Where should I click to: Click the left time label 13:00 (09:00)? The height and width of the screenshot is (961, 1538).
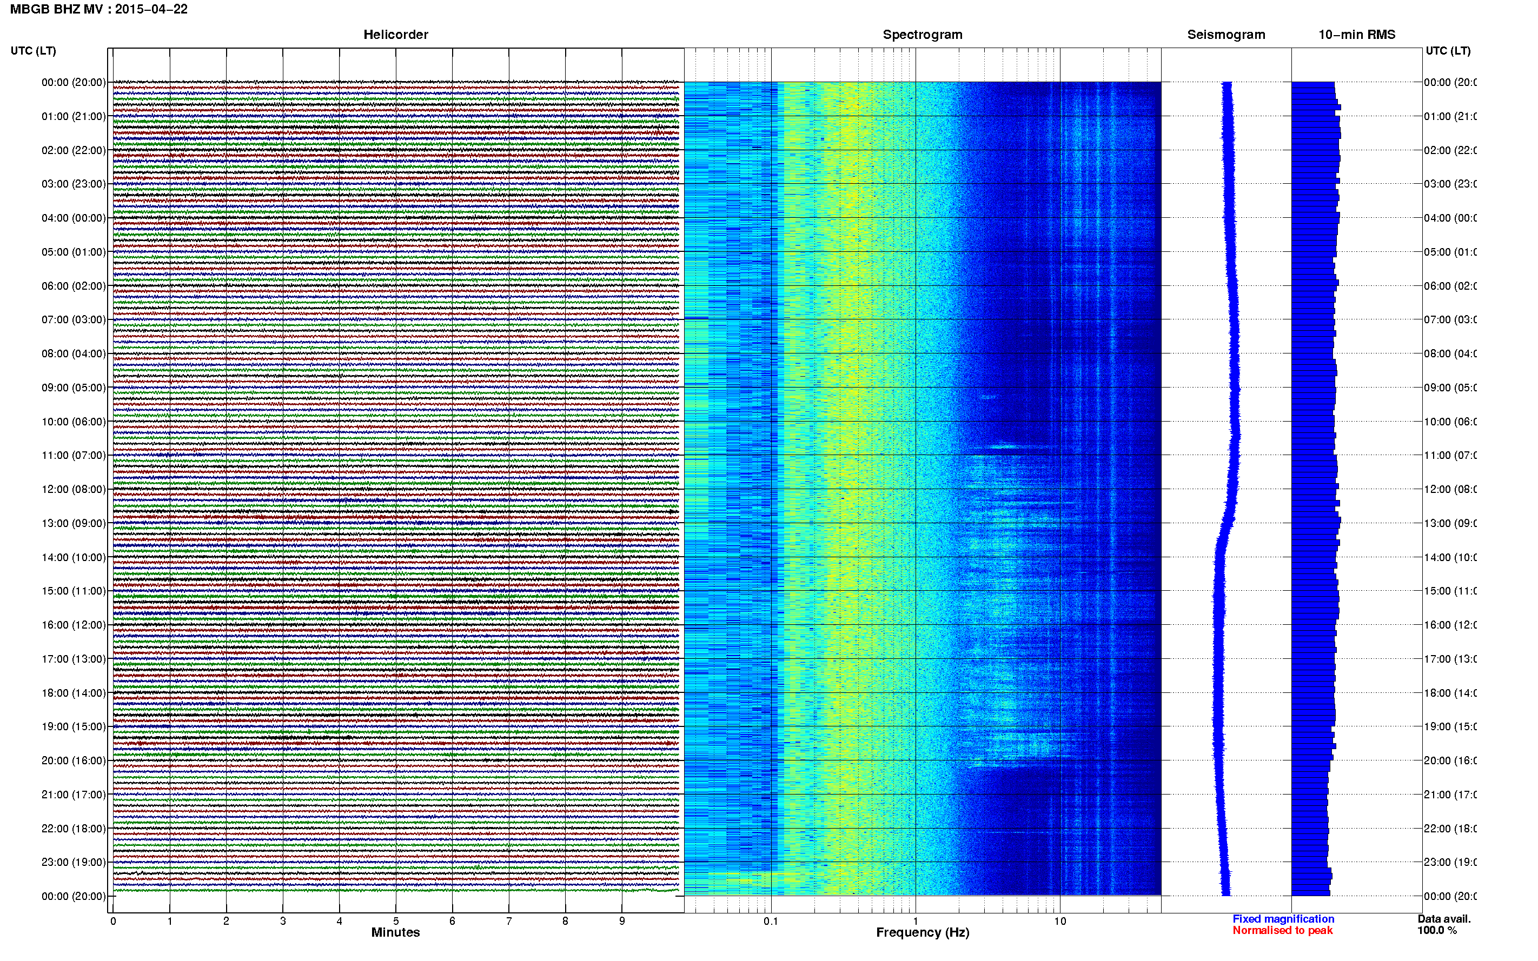(74, 523)
